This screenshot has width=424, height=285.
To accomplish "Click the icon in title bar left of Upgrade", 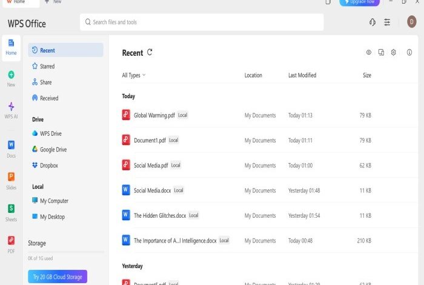I will click(x=328, y=2).
